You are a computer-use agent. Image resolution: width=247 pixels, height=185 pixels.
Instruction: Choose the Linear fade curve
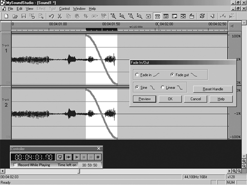(163, 87)
